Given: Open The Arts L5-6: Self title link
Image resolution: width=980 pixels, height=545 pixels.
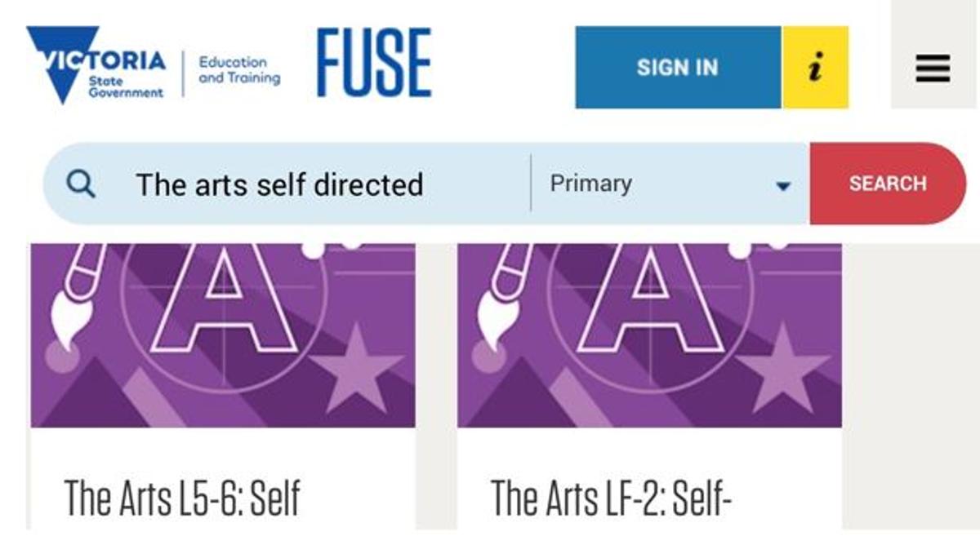Looking at the screenshot, I should [182, 499].
